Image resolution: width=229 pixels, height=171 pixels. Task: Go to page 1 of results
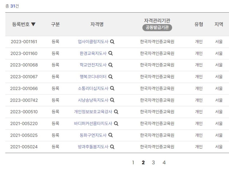[x=133, y=162]
